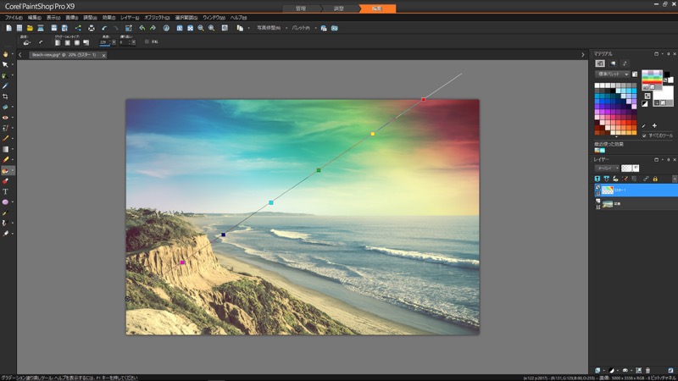Viewport: 678px width, 381px height.
Task: Select the Text tool
Action: 5,191
